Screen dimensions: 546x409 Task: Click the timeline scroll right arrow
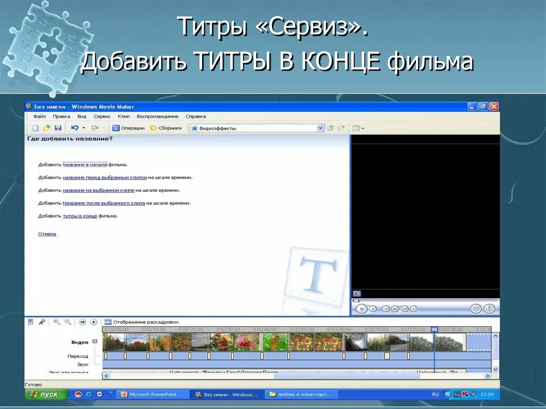(x=487, y=376)
